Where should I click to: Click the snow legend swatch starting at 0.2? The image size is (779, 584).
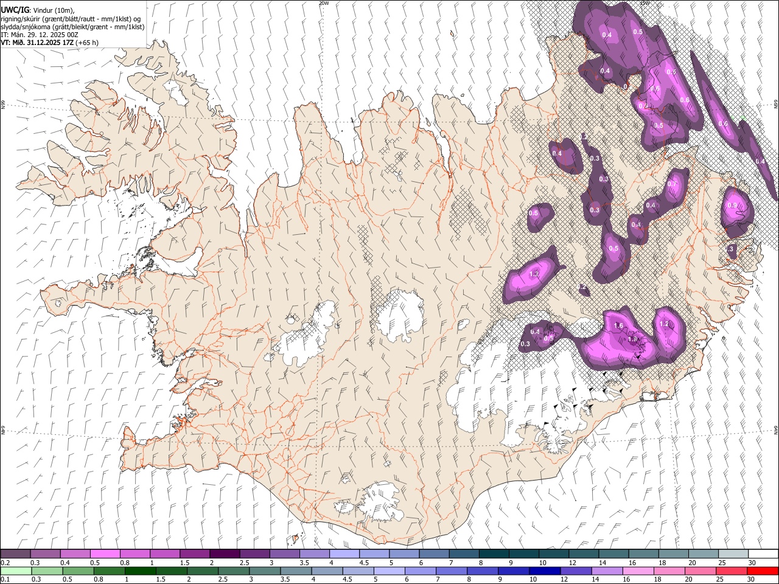(15, 554)
